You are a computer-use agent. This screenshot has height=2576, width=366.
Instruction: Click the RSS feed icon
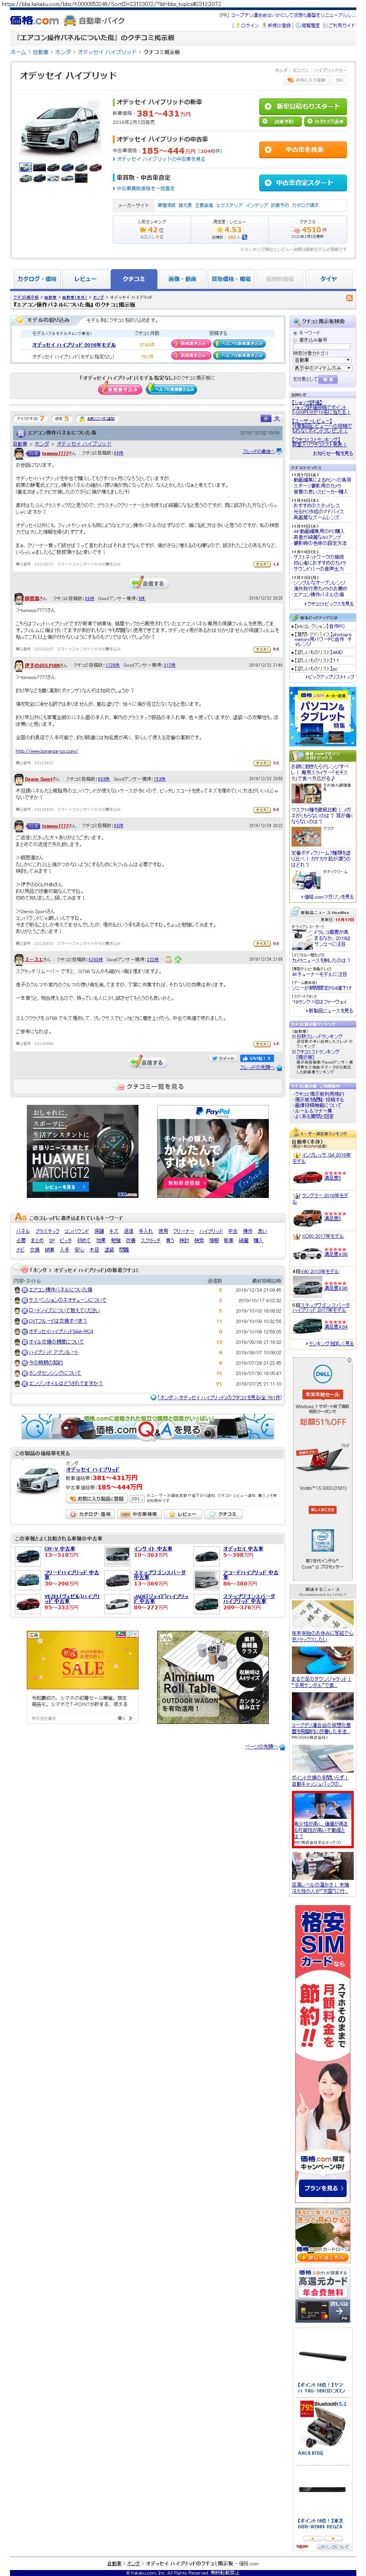tap(349, 298)
